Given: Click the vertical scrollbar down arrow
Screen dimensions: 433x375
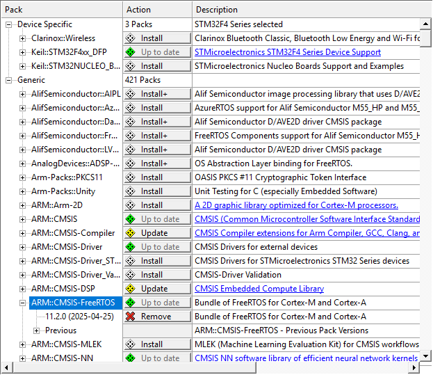Looking at the screenshot, I should (425, 356).
